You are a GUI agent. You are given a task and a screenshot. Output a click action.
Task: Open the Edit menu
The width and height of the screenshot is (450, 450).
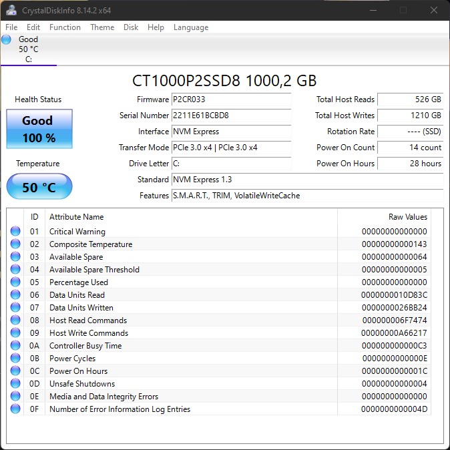(x=33, y=27)
